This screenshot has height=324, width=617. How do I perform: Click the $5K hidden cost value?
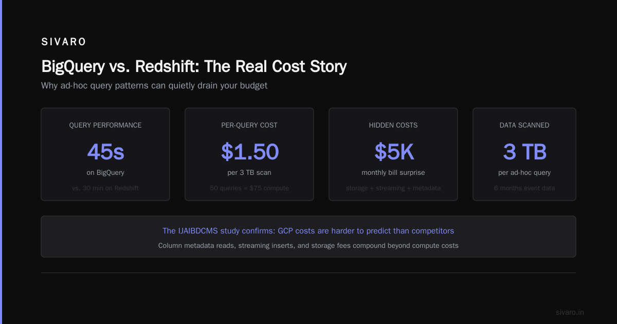[394, 152]
